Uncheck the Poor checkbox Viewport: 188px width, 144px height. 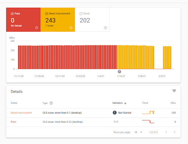(12, 14)
